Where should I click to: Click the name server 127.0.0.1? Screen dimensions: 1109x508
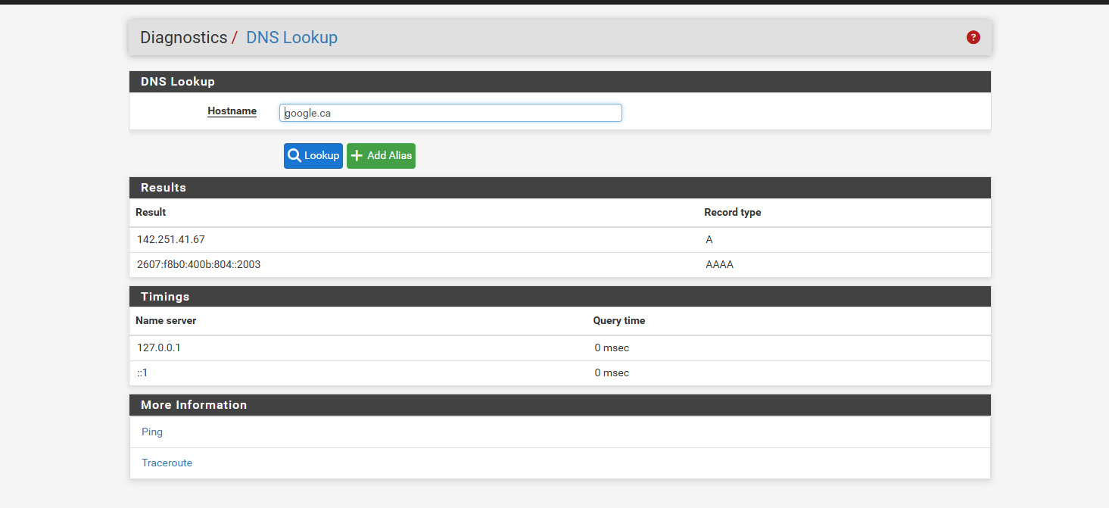click(159, 348)
